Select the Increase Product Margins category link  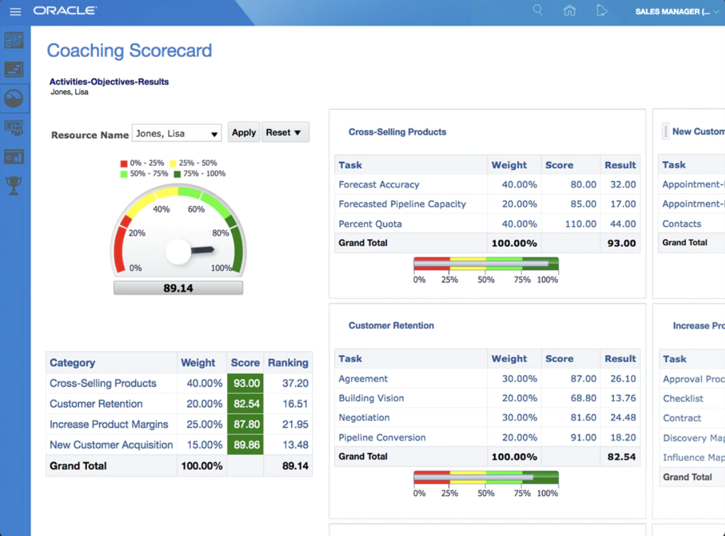(x=108, y=425)
